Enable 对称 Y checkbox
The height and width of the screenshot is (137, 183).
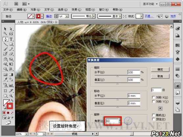coord(154,102)
